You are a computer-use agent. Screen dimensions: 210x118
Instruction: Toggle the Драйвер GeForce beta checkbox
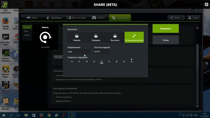[x=54, y=101]
